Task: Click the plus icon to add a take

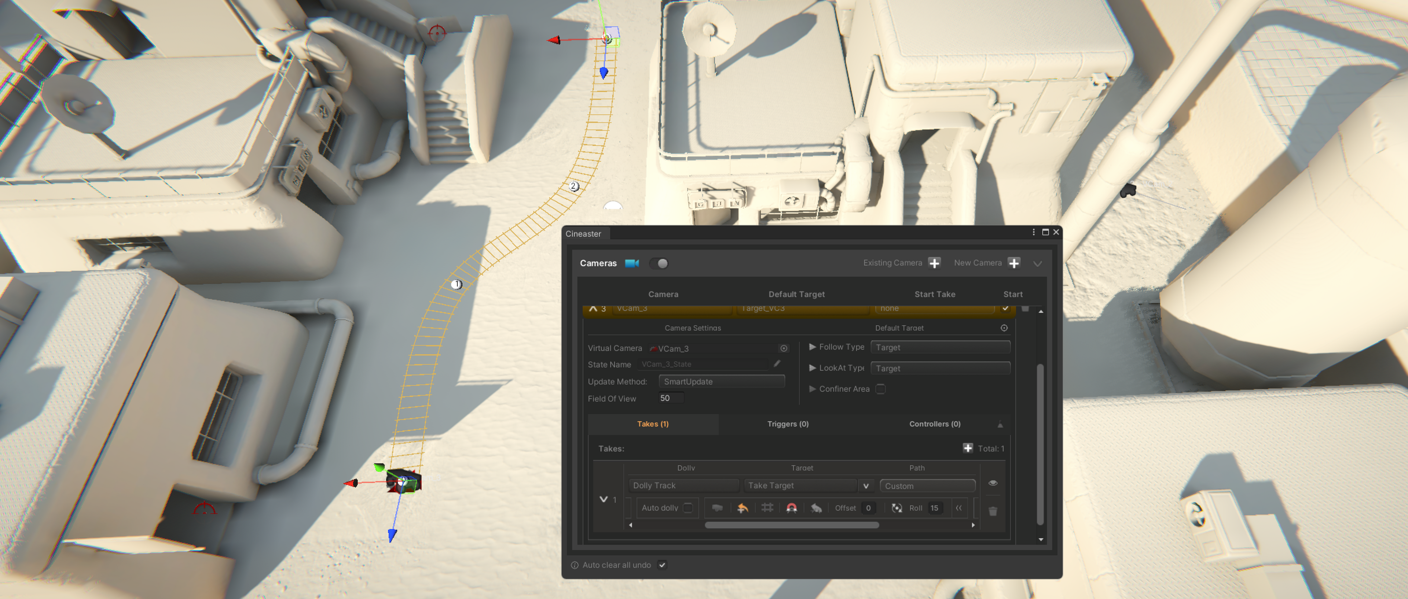Action: click(x=968, y=448)
